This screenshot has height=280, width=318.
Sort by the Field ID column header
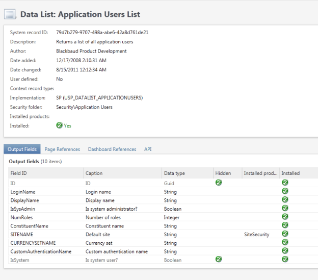19,173
